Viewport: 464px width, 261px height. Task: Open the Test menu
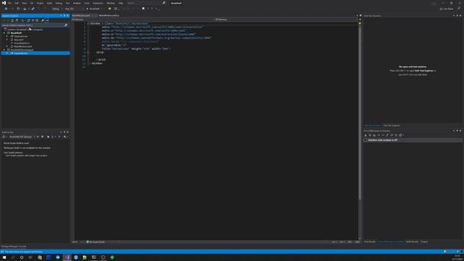tap(67, 3)
